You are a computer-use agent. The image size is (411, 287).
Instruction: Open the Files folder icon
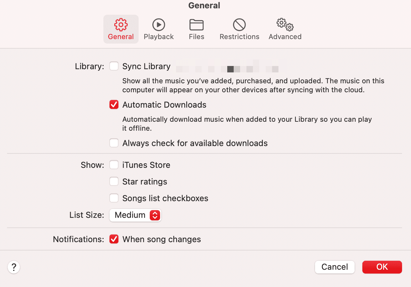pyautogui.click(x=197, y=24)
